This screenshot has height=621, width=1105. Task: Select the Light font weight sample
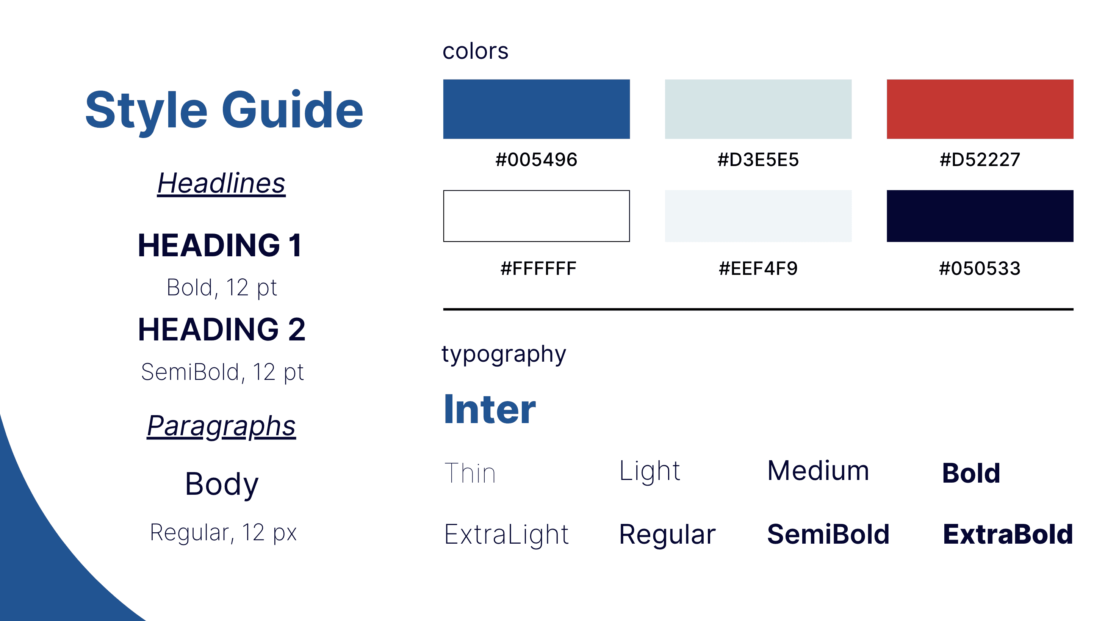650,471
